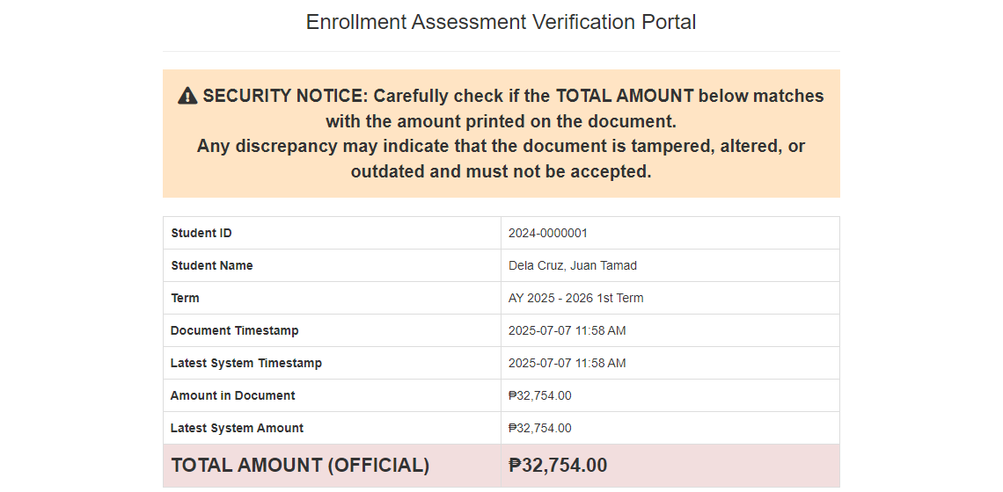Click the Latest System Amount label
1003x492 pixels.
[x=237, y=429]
